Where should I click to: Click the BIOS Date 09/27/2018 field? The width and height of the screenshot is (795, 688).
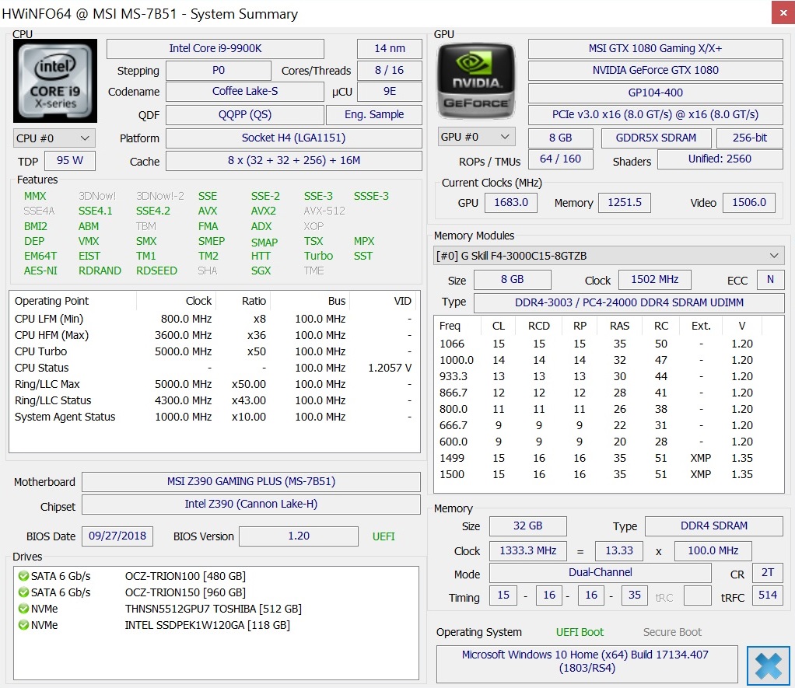coord(117,536)
